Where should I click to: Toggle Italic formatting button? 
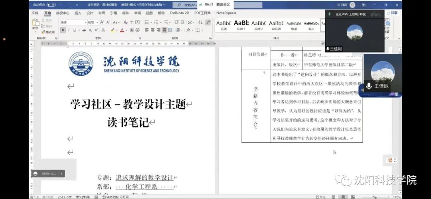click(x=69, y=30)
